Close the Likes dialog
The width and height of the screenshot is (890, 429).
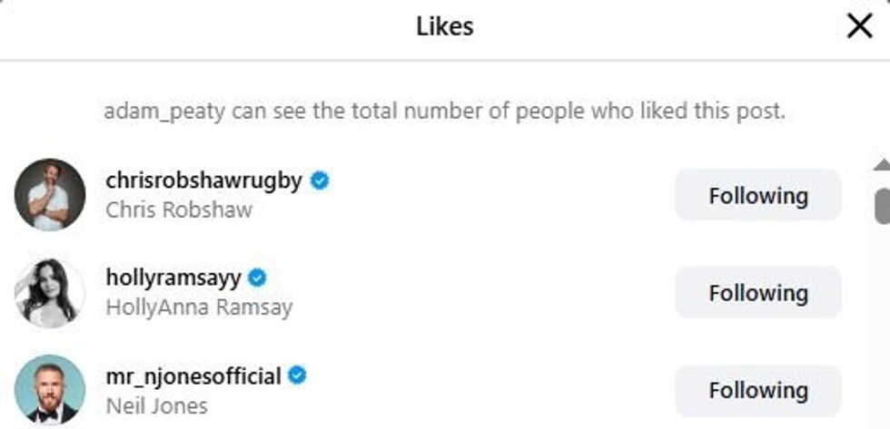[x=859, y=26]
